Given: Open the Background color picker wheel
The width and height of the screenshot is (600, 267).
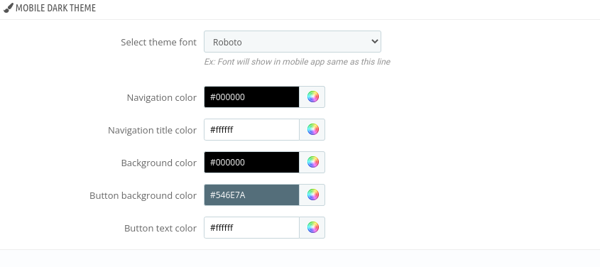Looking at the screenshot, I should 312,162.
